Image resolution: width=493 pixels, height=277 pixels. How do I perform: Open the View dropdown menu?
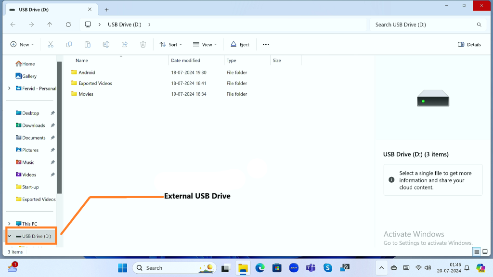point(205,44)
